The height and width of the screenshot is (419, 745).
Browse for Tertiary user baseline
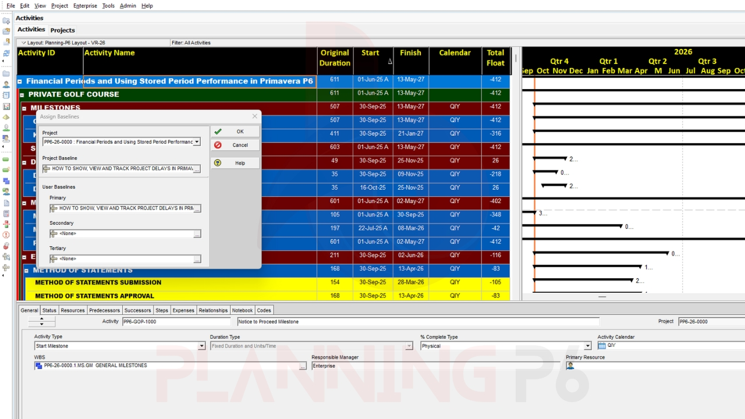[197, 259]
